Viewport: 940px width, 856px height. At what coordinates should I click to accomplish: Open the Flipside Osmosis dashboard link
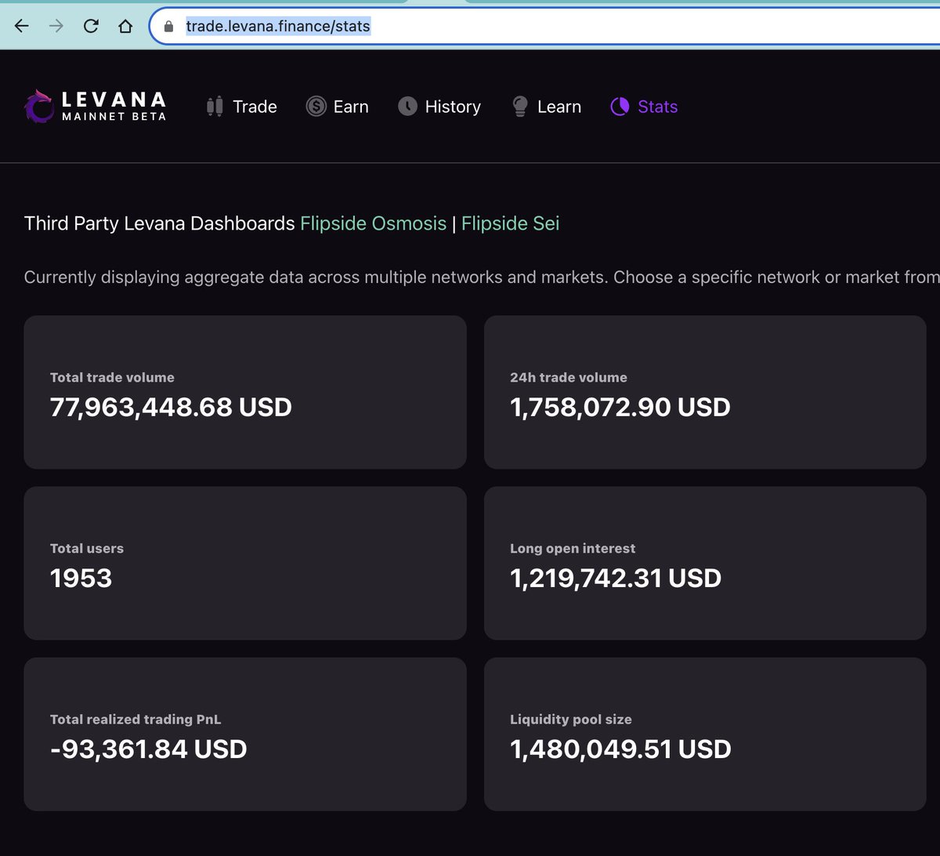pyautogui.click(x=374, y=223)
